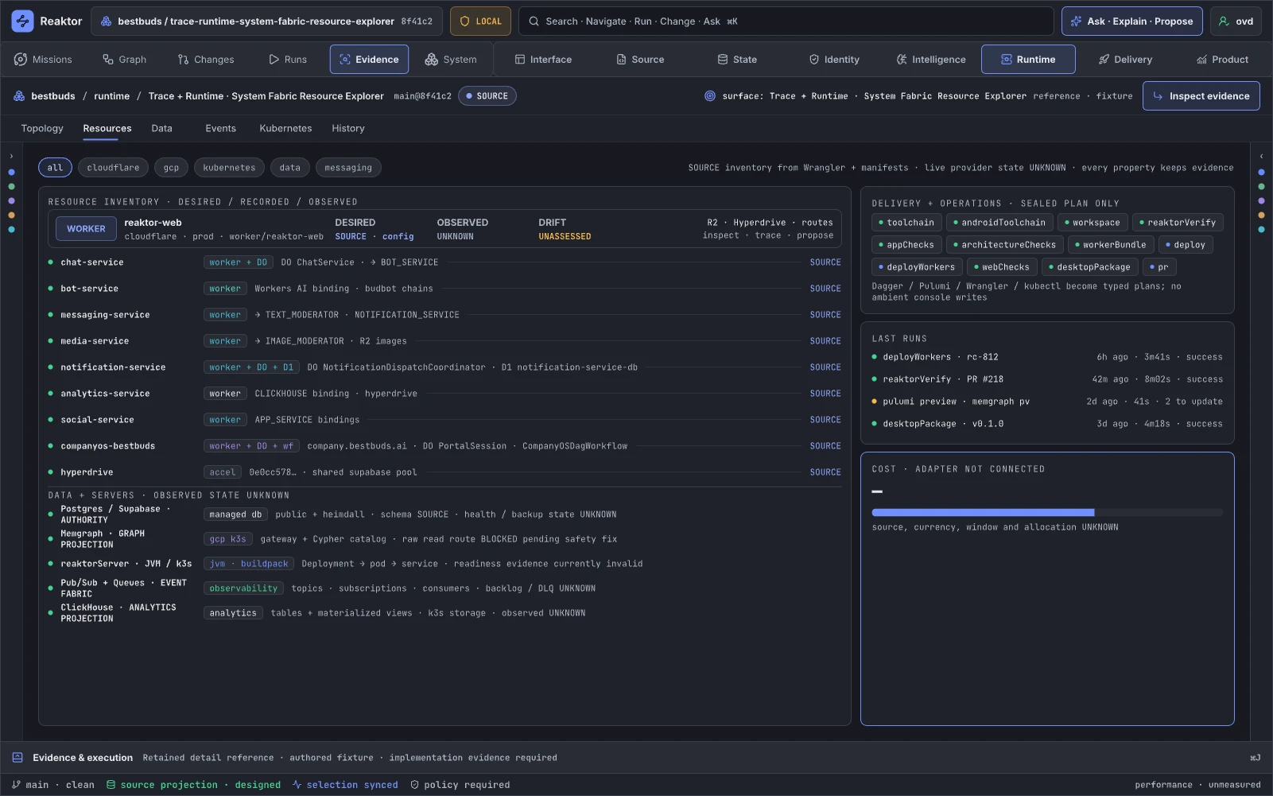1273x796 pixels.
Task: Click the deployWorkers delivery chip
Action: [918, 267]
